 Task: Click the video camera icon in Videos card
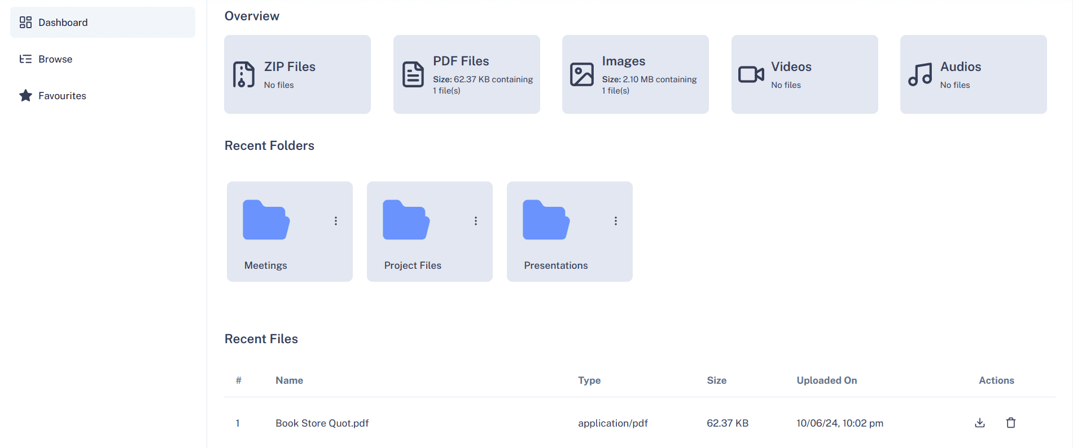[751, 74]
